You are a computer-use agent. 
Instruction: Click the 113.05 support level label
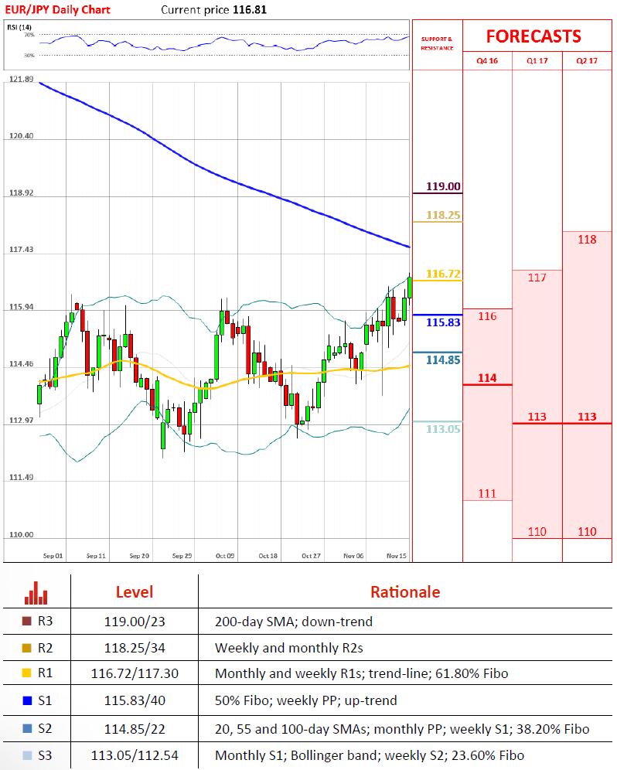pos(443,429)
